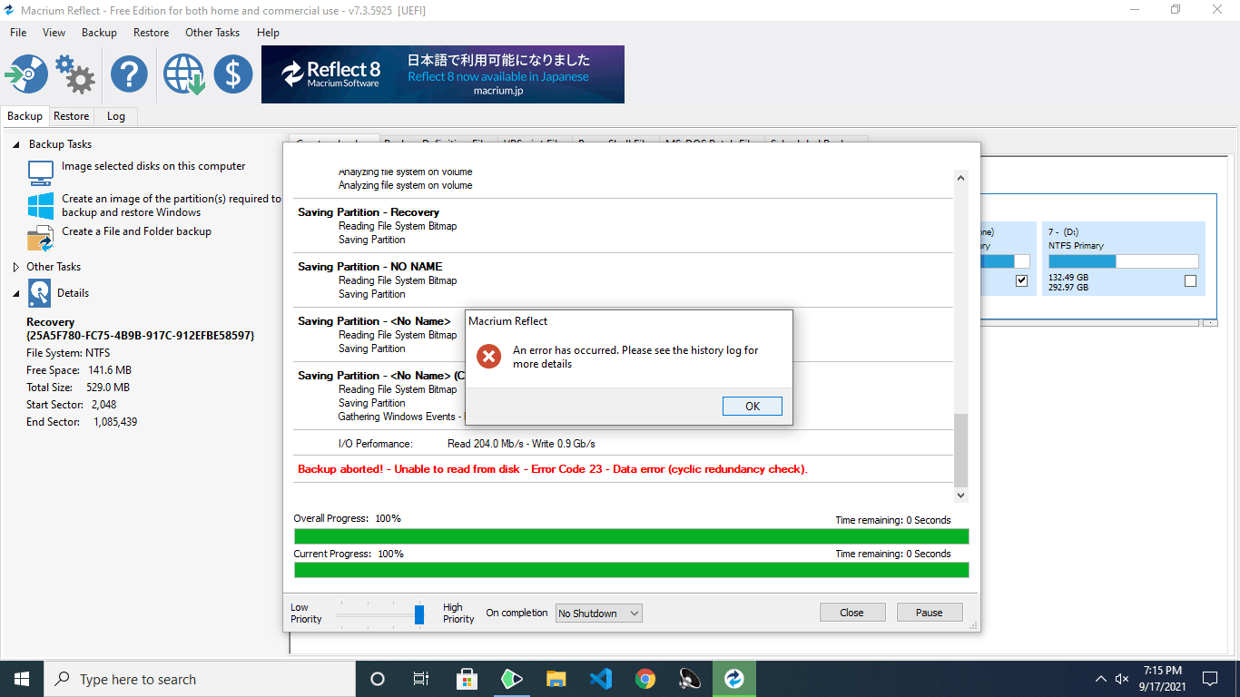Image resolution: width=1240 pixels, height=697 pixels.
Task: Open Windows Start menu
Action: (x=22, y=679)
